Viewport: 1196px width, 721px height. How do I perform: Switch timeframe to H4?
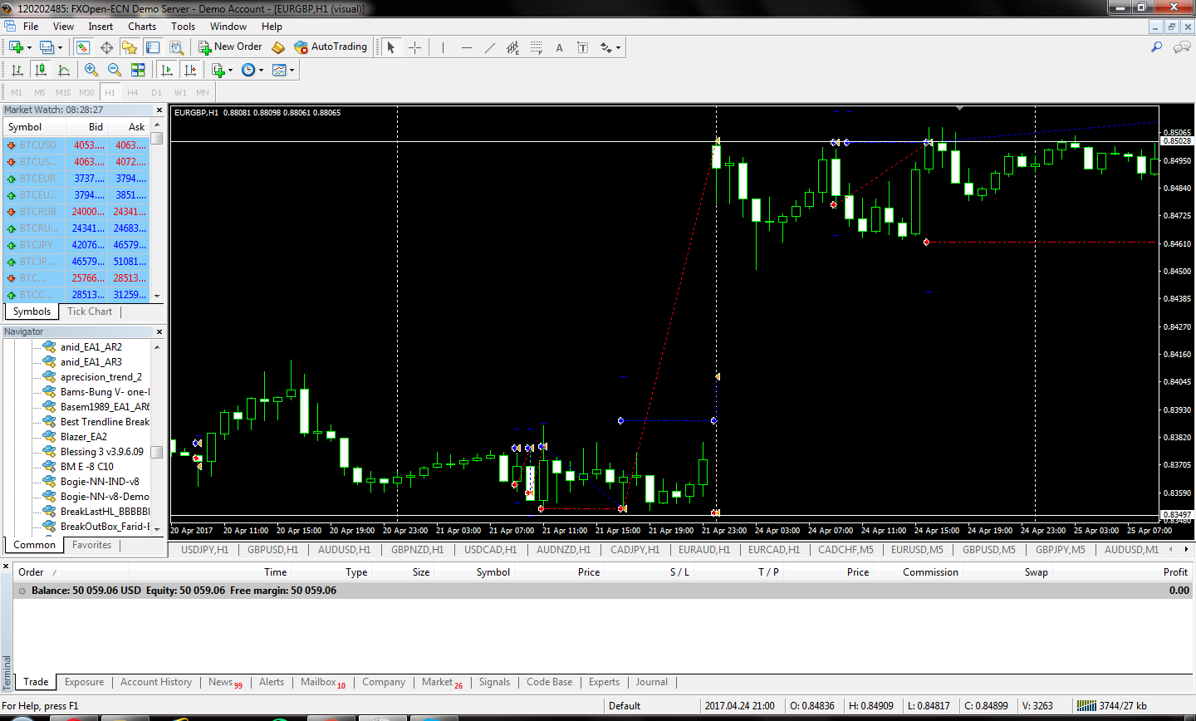[x=133, y=92]
